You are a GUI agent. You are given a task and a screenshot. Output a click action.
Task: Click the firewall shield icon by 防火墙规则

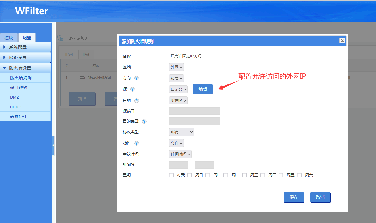60,38
